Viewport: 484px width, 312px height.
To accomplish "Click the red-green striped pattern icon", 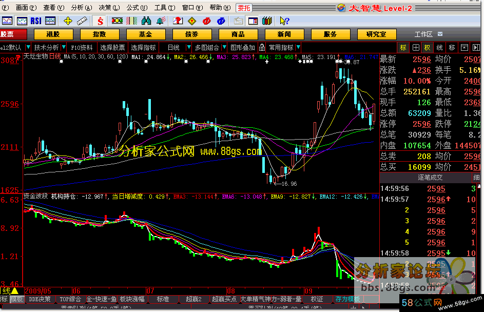I will click(131, 21).
